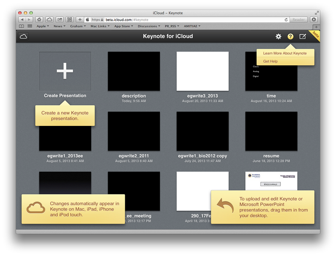Open a new tab with plus button
The image size is (336, 256).
coord(316,27)
